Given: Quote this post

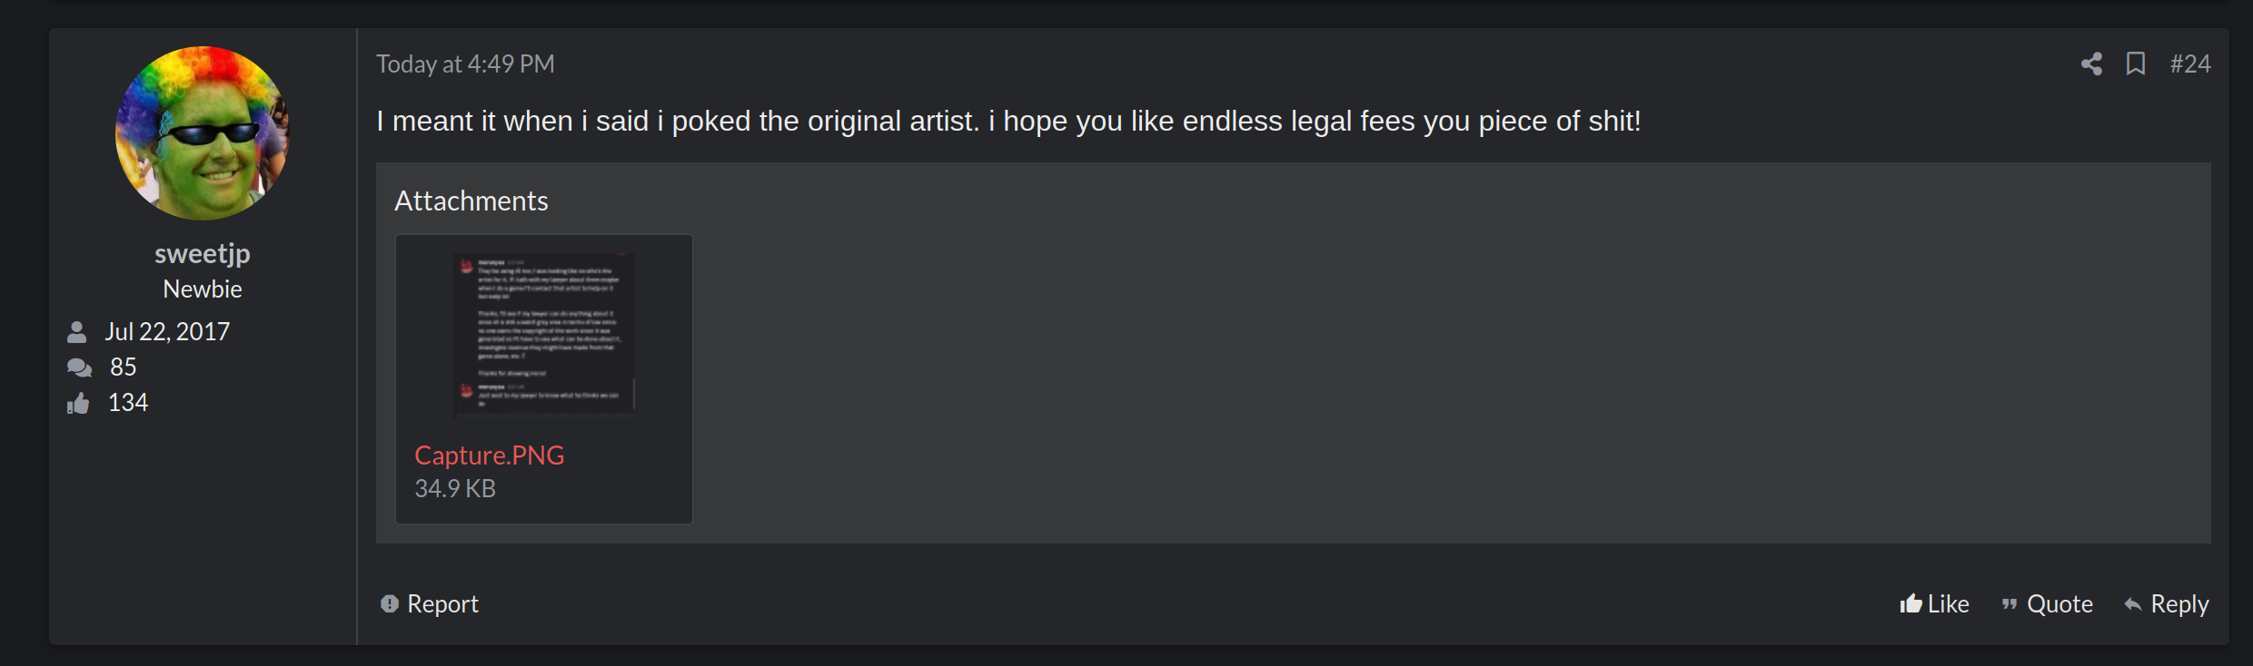Looking at the screenshot, I should click(2059, 603).
